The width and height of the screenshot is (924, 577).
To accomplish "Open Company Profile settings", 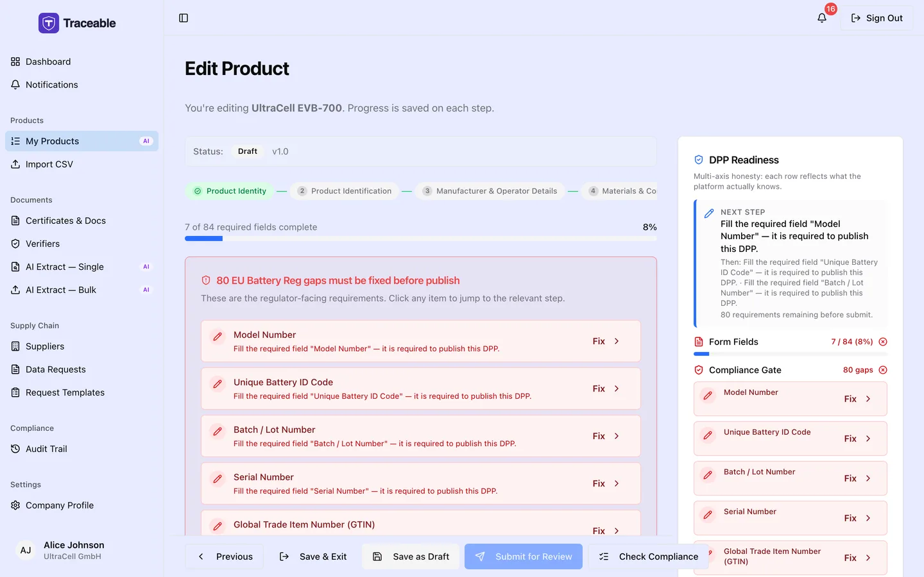I will coord(81,505).
